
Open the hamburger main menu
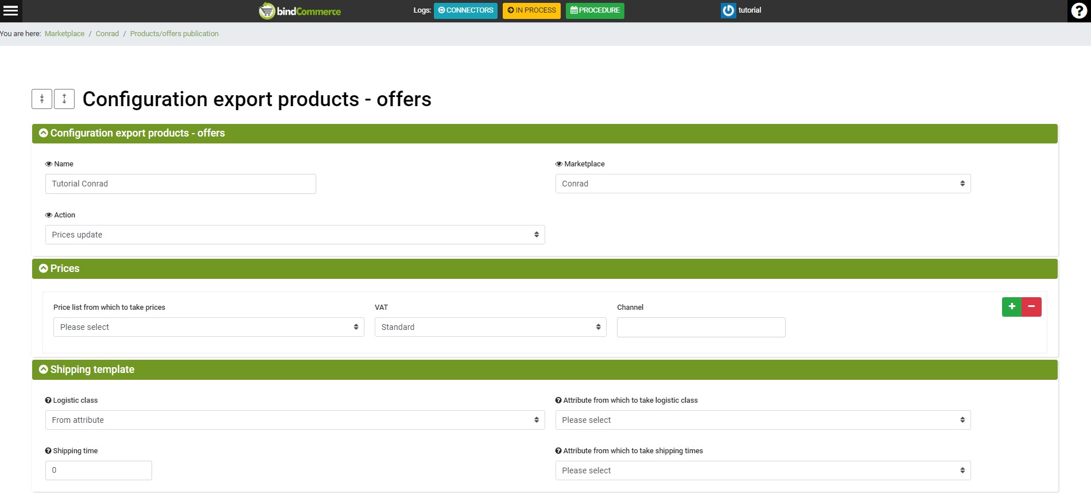(x=11, y=10)
